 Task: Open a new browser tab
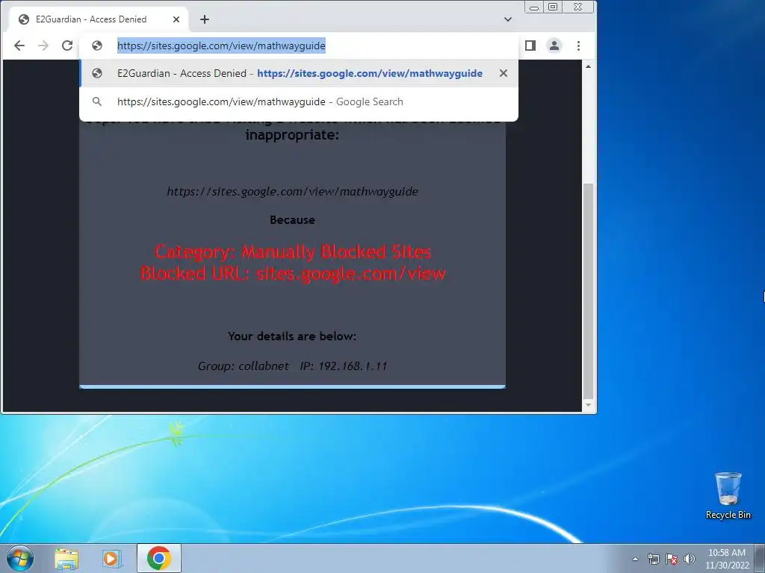[205, 19]
